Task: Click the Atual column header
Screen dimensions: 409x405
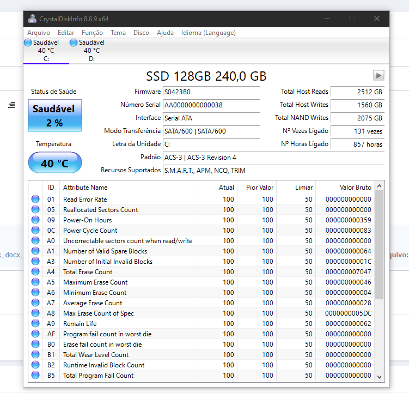Action: 217,187
